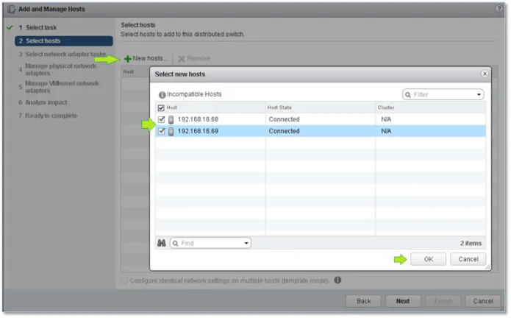Viewport: 511px width, 318px height.
Task: Select step 6 Analyze impact
Action: (43, 102)
